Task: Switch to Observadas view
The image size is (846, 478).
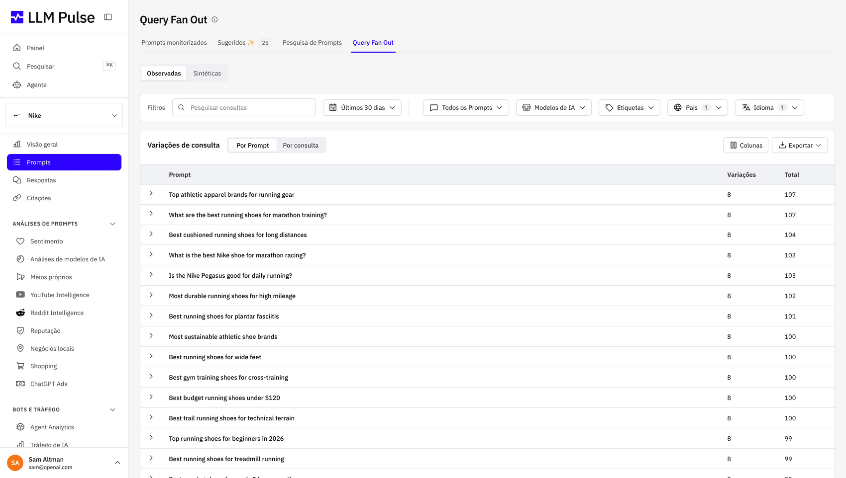Action: coord(164,73)
